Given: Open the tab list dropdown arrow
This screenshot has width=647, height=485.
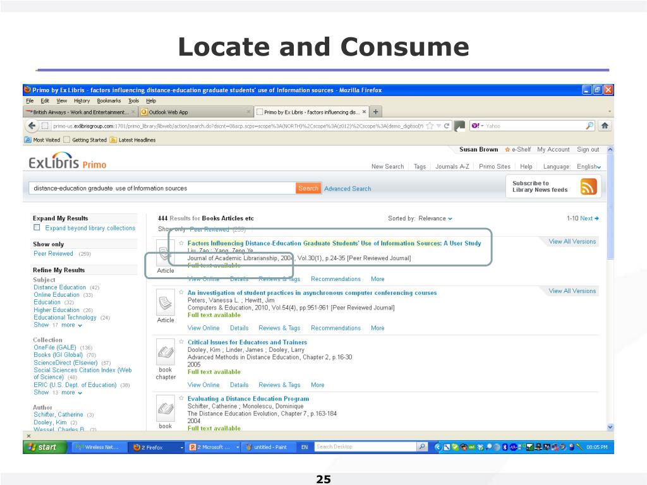Looking at the screenshot, I should point(609,112).
